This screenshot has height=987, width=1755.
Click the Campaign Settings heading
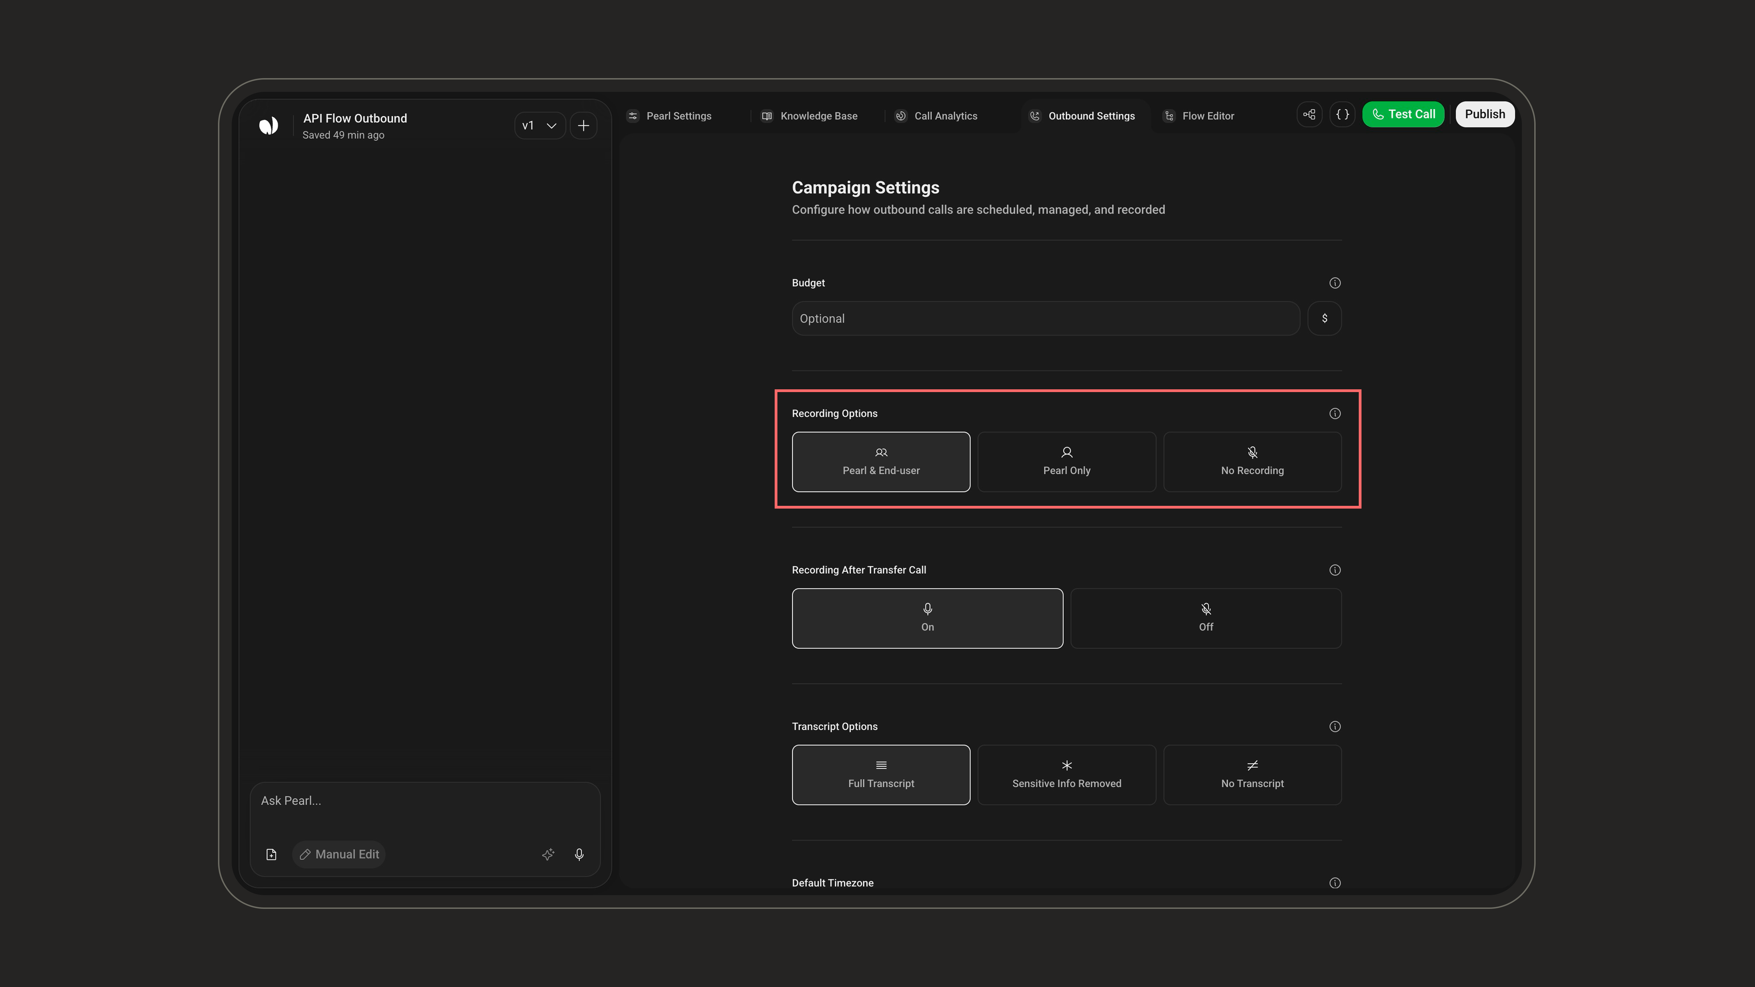865,187
